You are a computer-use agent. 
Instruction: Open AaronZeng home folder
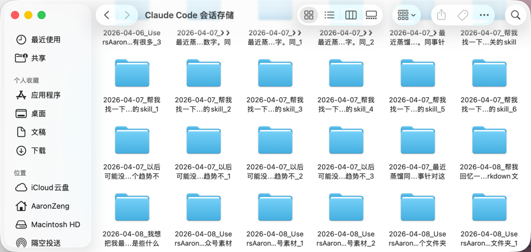pos(50,206)
